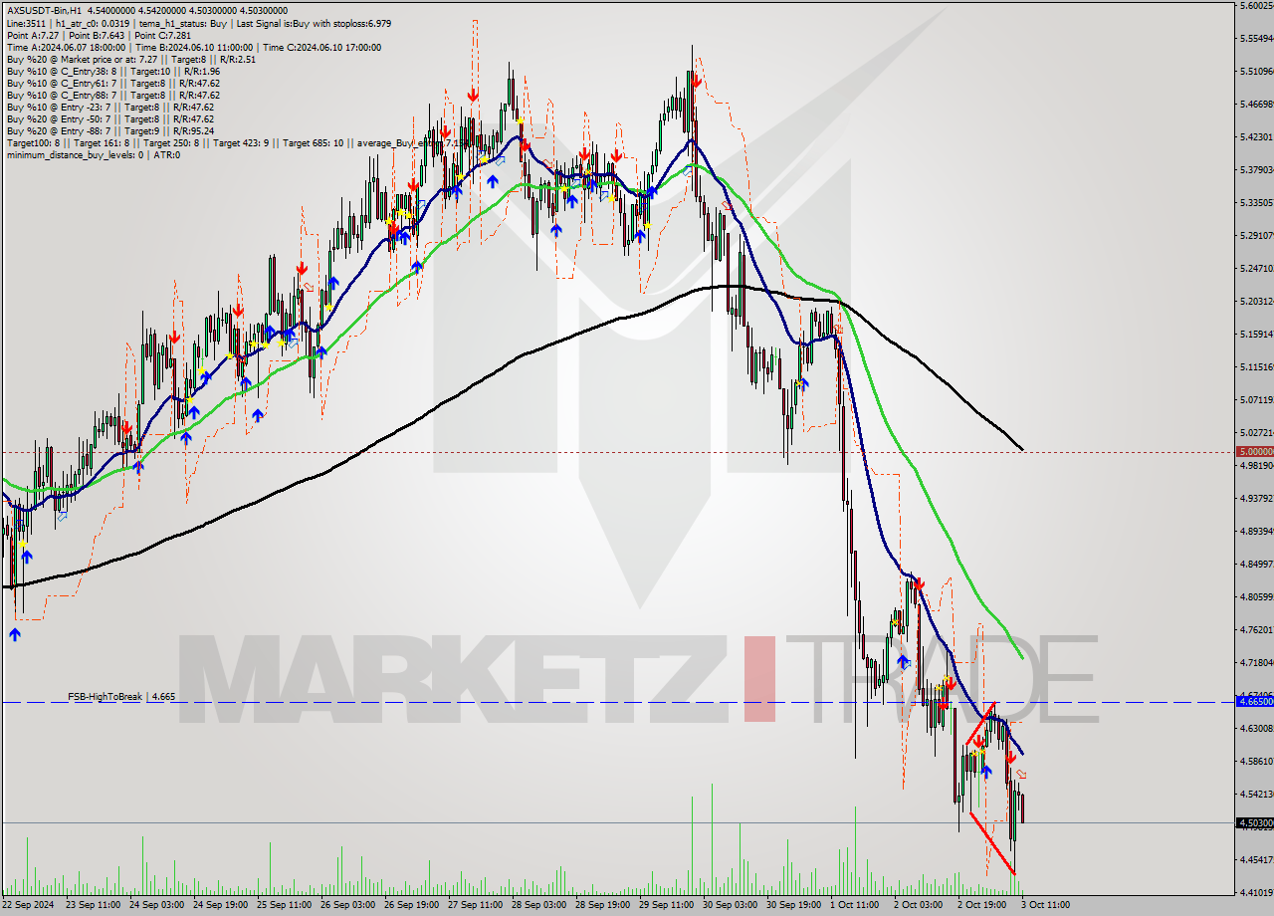Select the '28 Sep 19:00' time axis label
The image size is (1274, 916).
(x=605, y=905)
